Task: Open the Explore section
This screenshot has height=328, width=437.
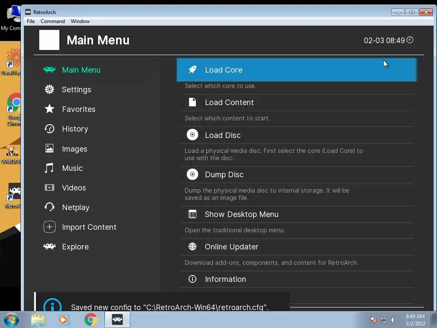Action: point(75,247)
